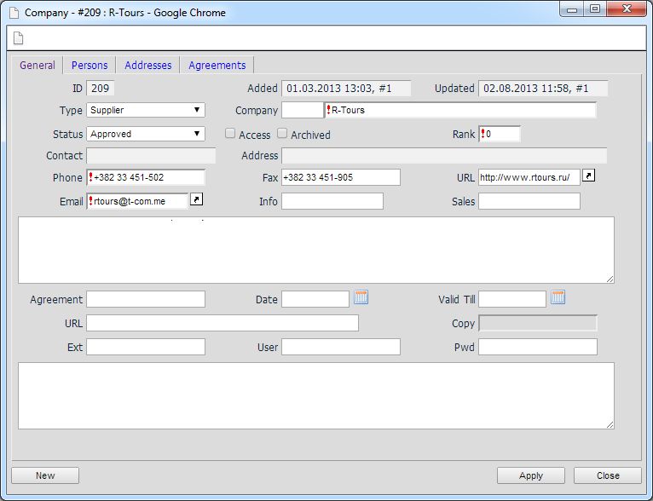The height and width of the screenshot is (501, 653).
Task: Enable the Access checkbox
Action: tap(230, 133)
